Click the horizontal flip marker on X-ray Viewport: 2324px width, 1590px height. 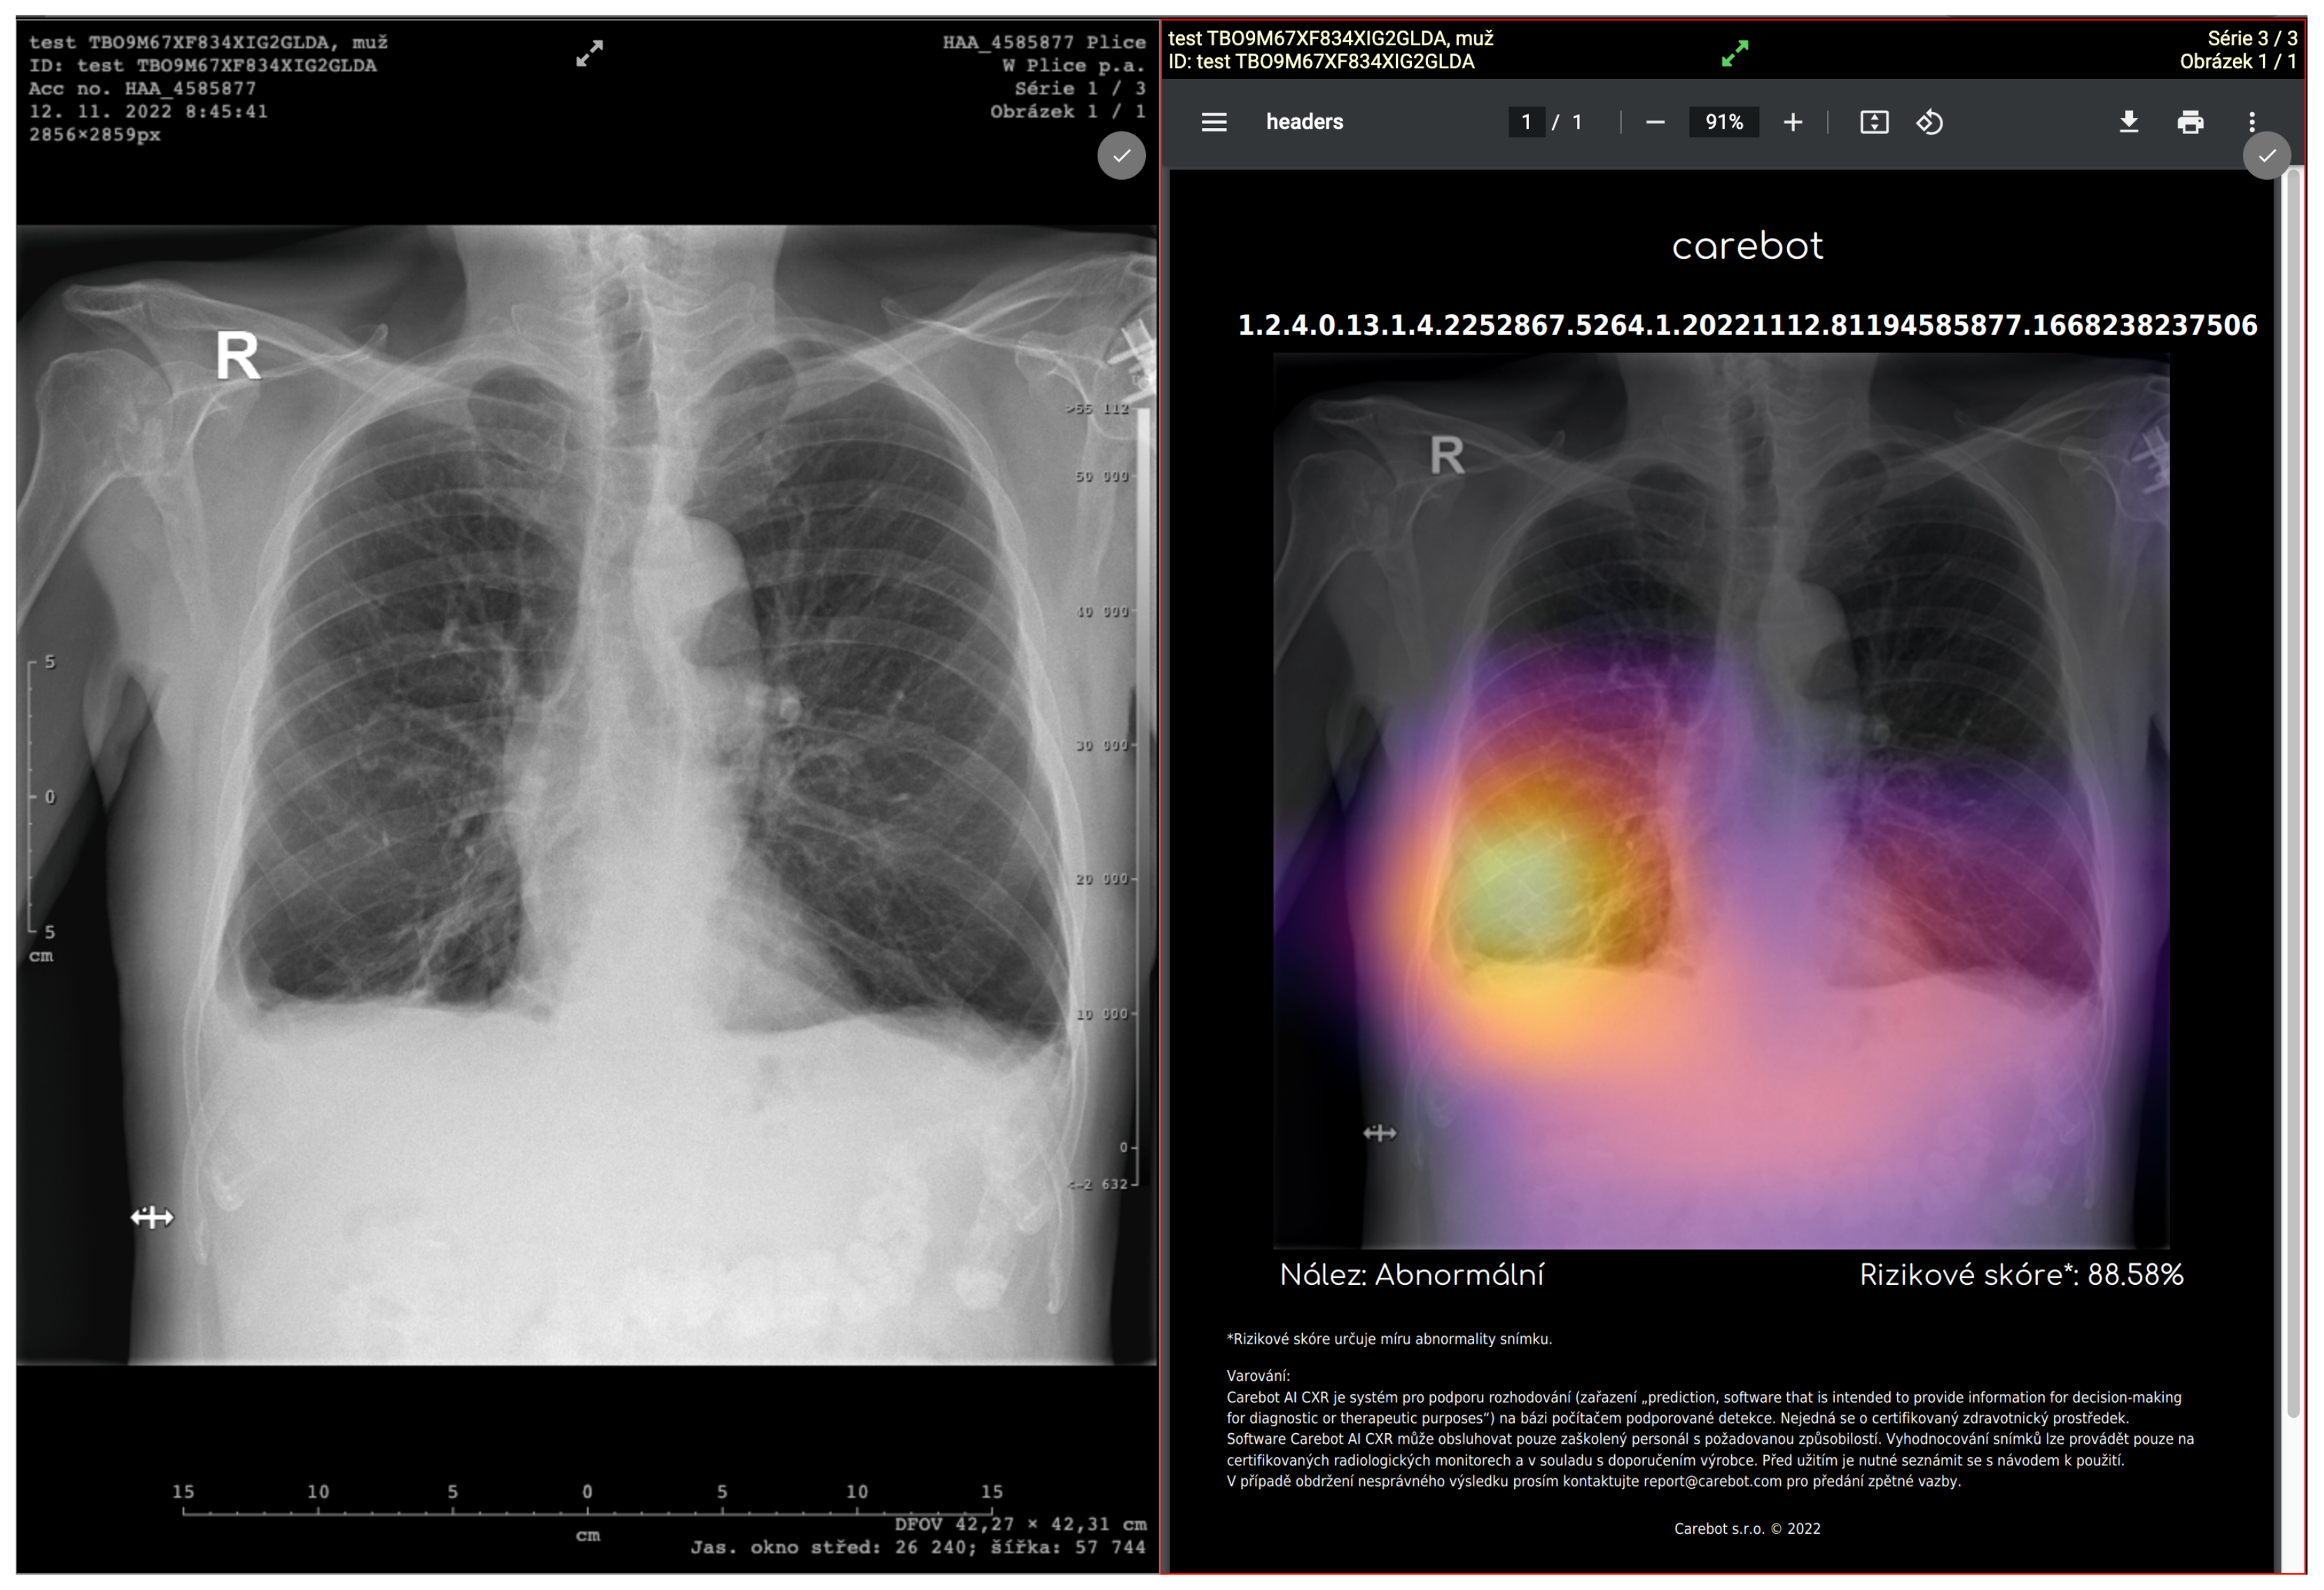pos(152,1217)
